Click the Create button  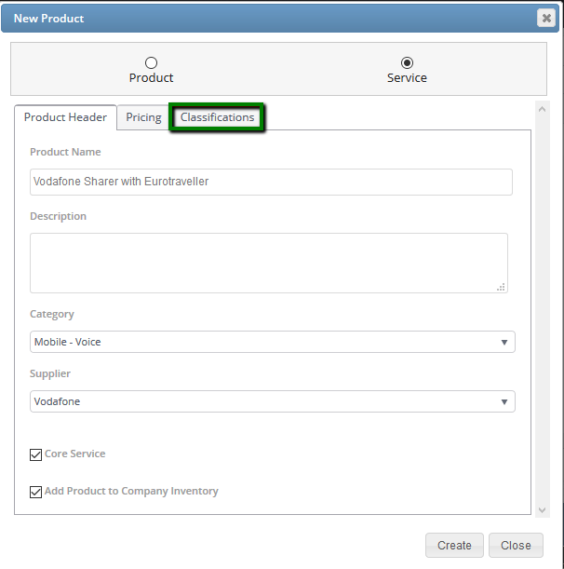[x=454, y=545]
